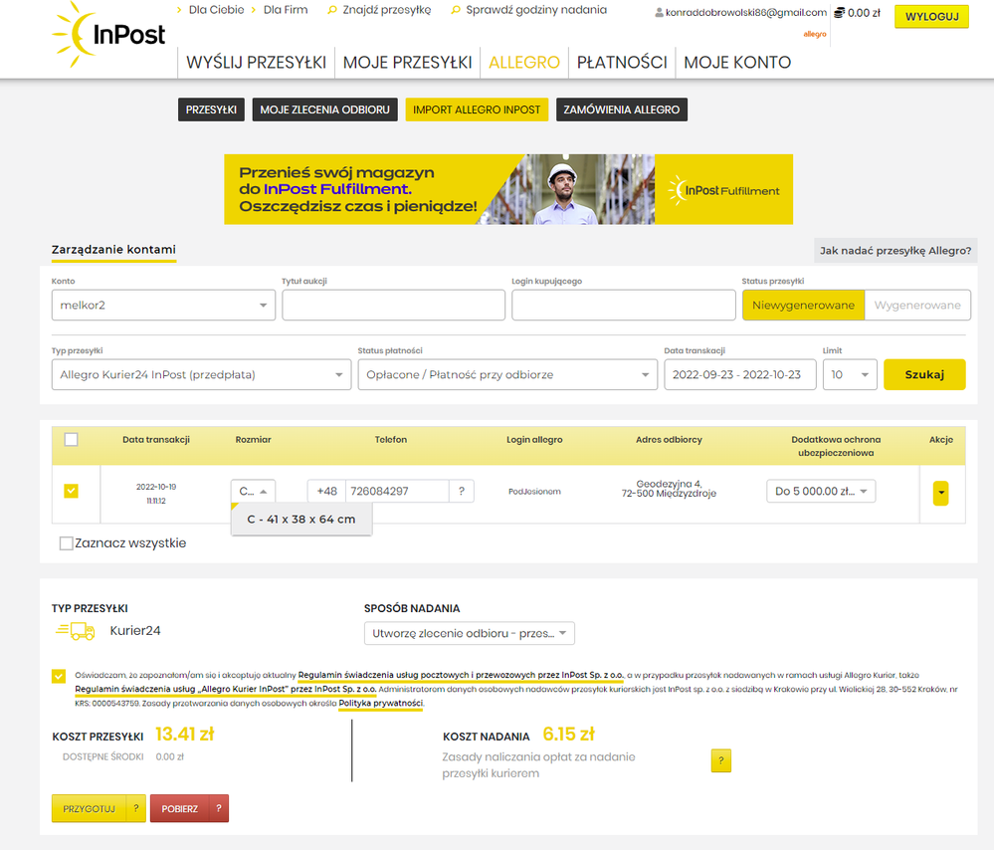Screen dimensions: 994x850
Task: Open the Sprawdź godziny nadania link
Action: pyautogui.click(x=536, y=10)
